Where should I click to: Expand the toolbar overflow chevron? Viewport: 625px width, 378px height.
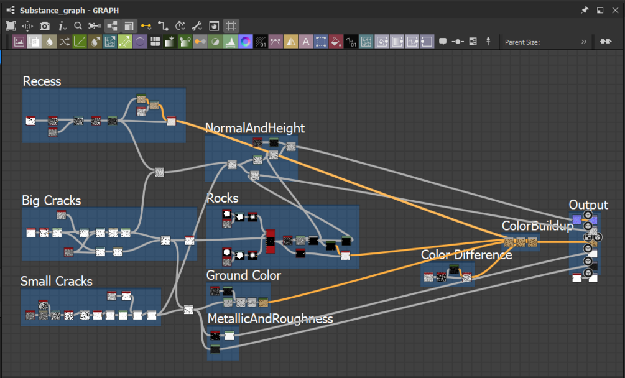584,42
